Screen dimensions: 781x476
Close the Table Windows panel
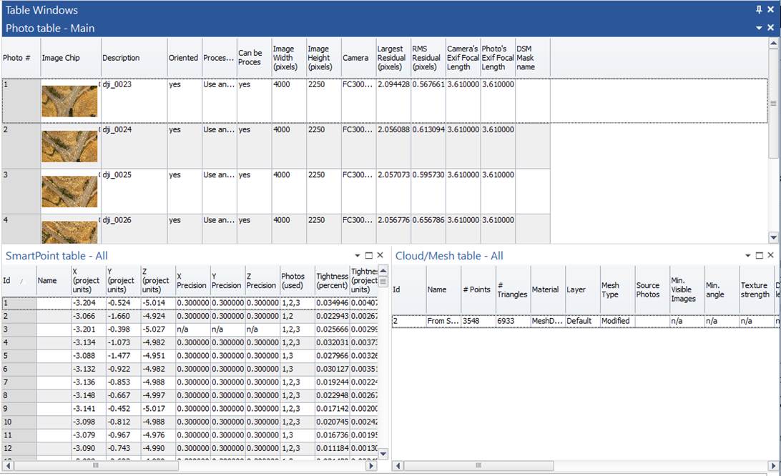[x=770, y=10]
